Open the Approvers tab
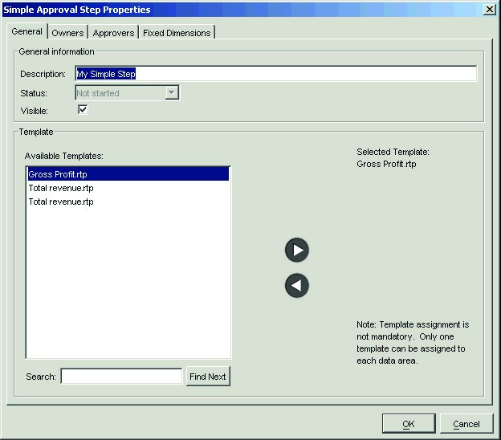This screenshot has height=440, width=501. tap(113, 33)
